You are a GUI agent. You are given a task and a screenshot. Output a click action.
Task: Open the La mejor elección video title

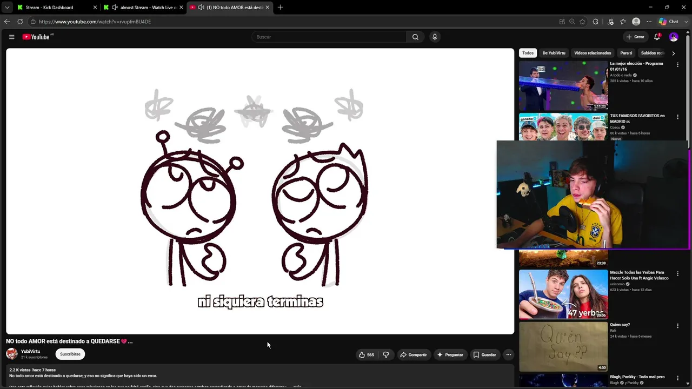point(636,66)
